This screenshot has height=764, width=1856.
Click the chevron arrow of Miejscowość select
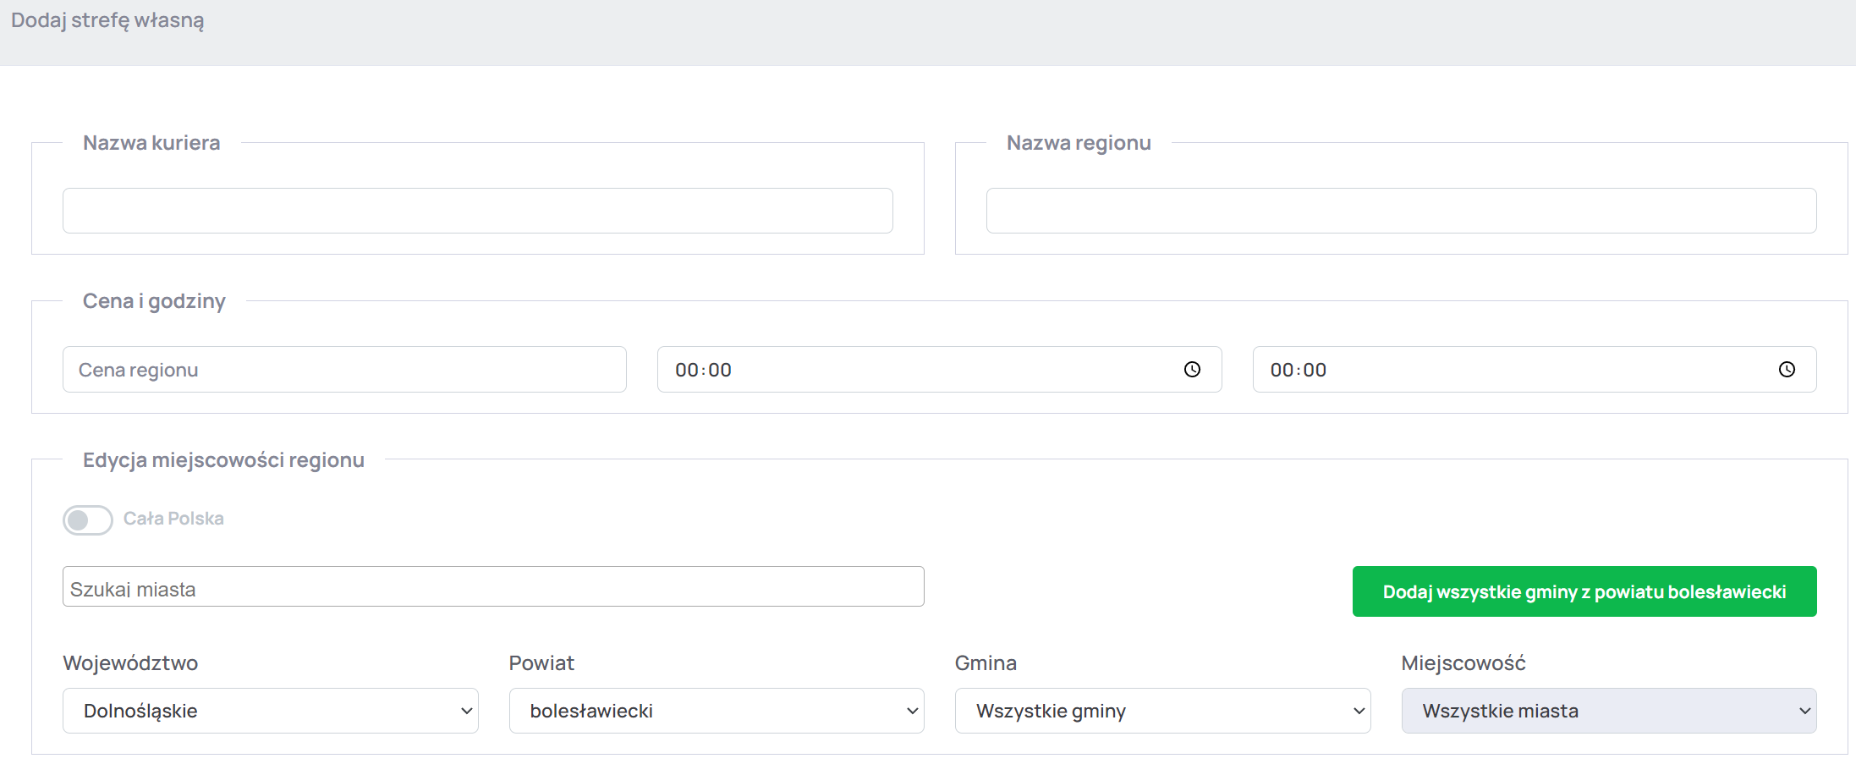(x=1804, y=711)
